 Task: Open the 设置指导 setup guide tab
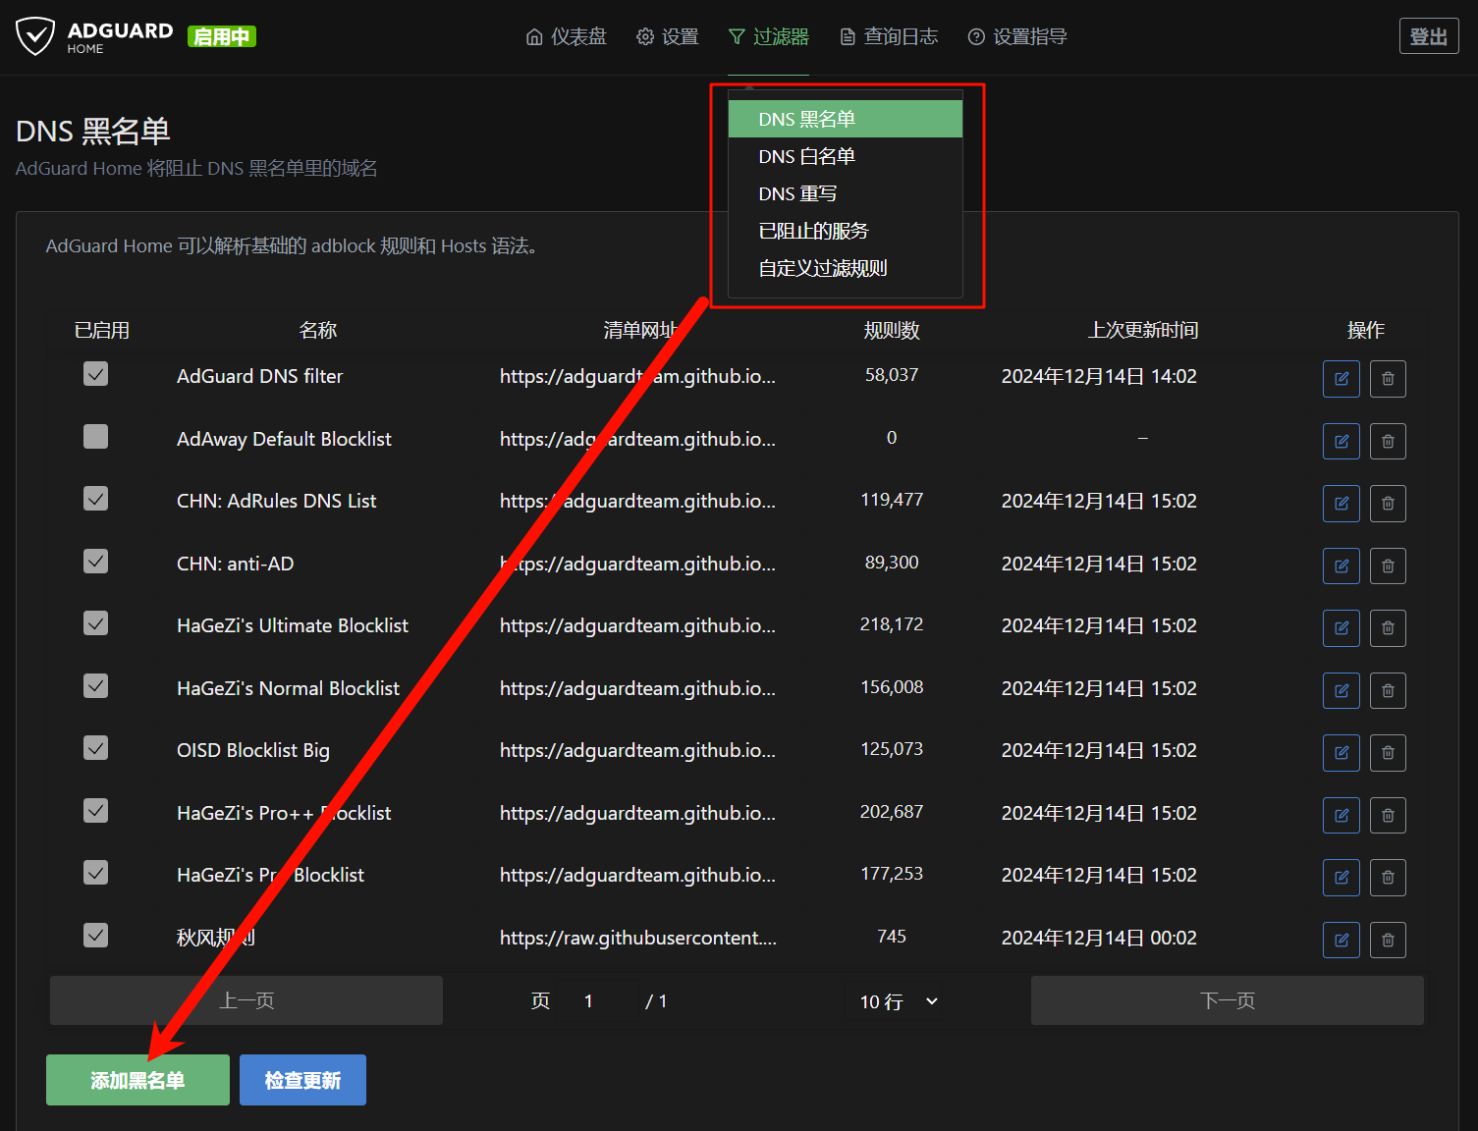1017,37
